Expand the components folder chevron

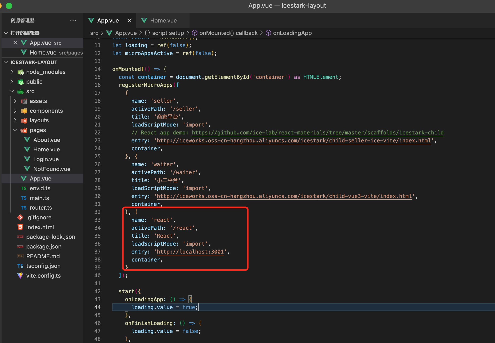point(15,111)
